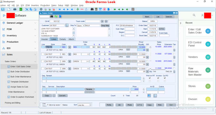The width and height of the screenshot is (216, 115).
Task: Open the Setup menu
Action: (60, 5)
